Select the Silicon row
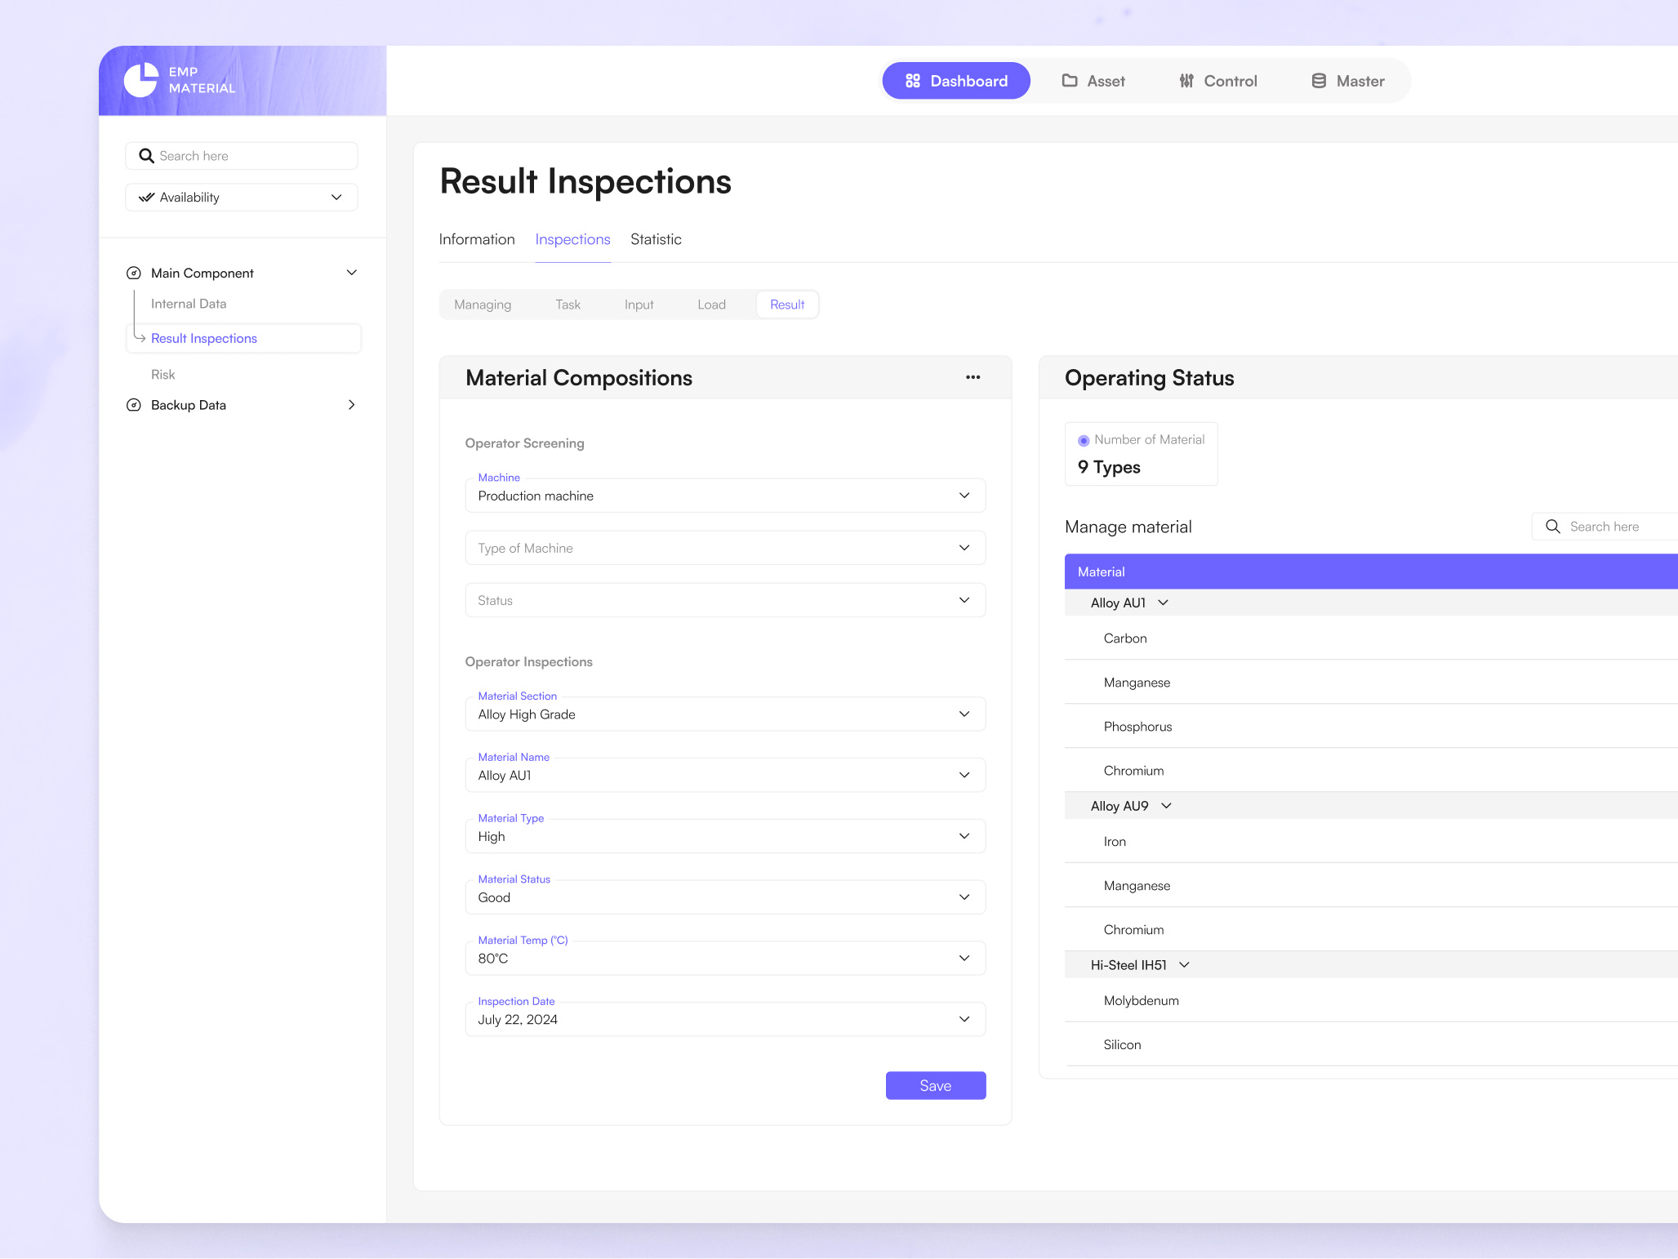The width and height of the screenshot is (1678, 1259). click(1371, 1045)
